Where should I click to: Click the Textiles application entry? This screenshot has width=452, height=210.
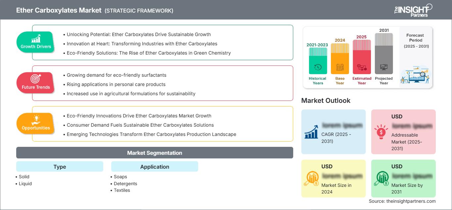[122, 190]
